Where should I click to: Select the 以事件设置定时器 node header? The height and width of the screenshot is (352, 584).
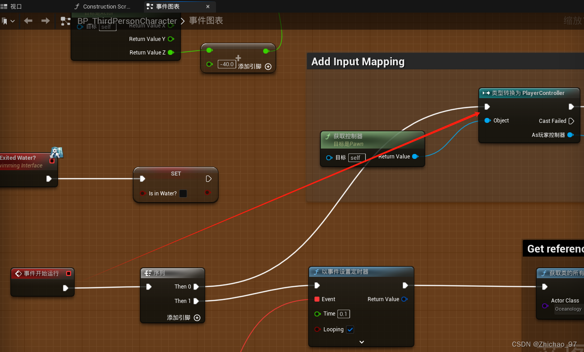pyautogui.click(x=361, y=272)
